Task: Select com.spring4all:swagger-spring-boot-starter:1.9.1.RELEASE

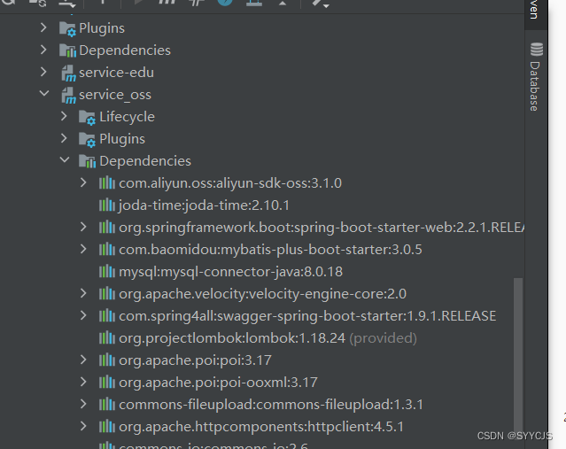Action: pos(307,316)
